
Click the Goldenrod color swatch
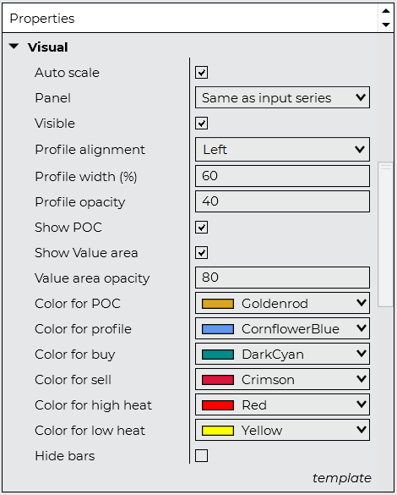click(218, 304)
